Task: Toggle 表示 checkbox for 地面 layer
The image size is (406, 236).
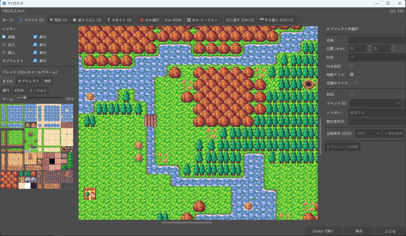Action: (35, 37)
